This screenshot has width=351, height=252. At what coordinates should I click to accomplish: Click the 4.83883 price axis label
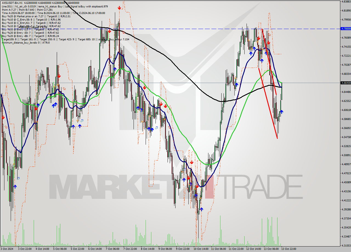[346, 1]
